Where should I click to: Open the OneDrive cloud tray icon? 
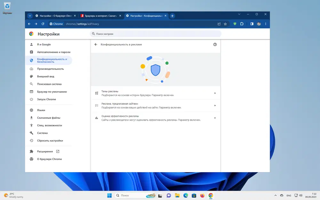282,195
